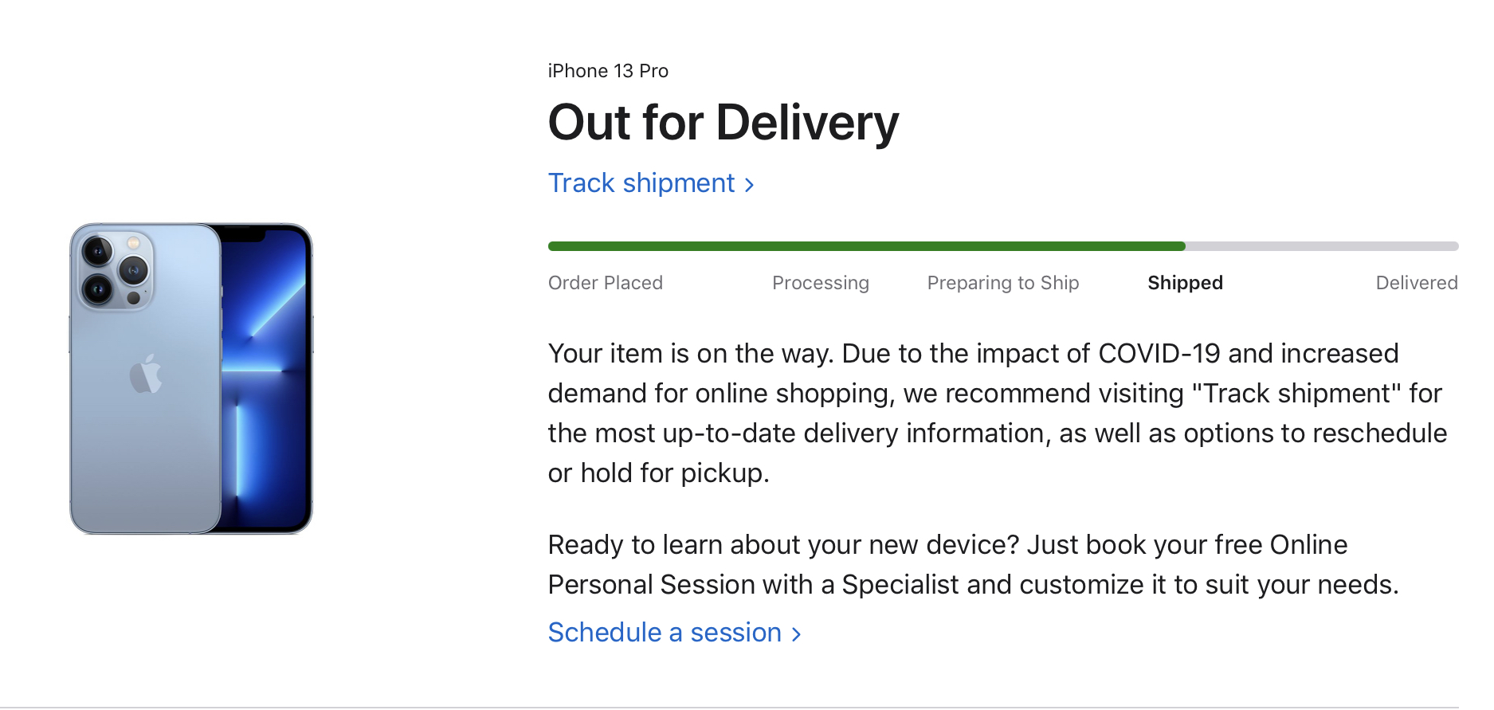Viewport: 1494px width, 710px height.
Task: Select the Processing step label
Action: click(x=820, y=283)
